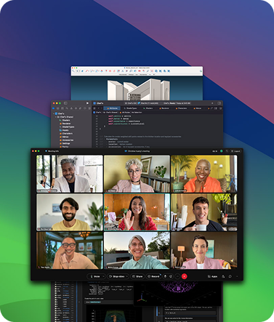Toggle the Xcode navigator sidebar icon
Image resolution: width=274 pixels, height=322 pixels.
coord(65,103)
